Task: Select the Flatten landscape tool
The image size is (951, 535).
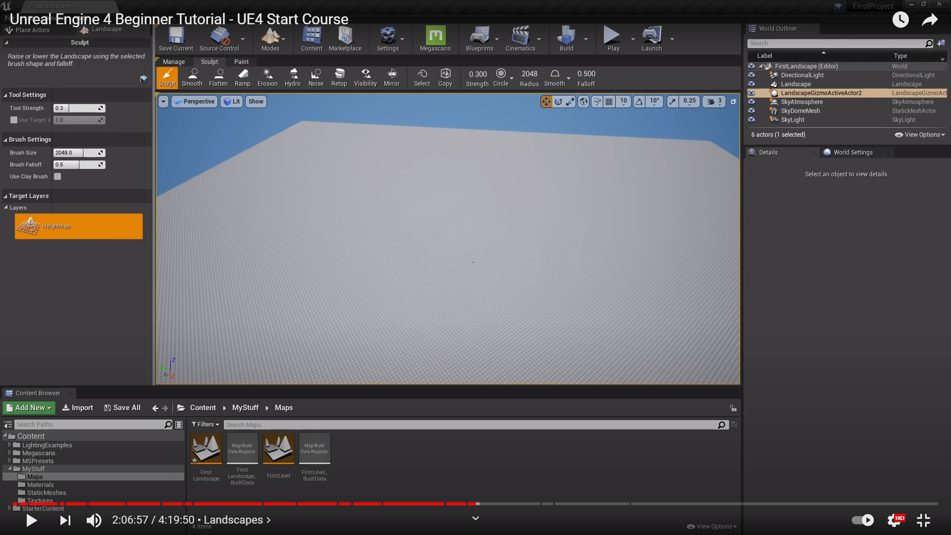Action: tap(218, 78)
